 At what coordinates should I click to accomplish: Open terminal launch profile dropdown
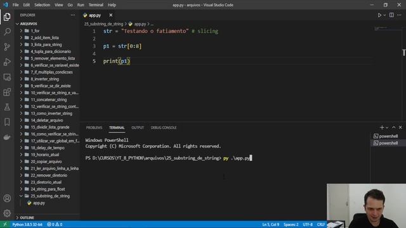tap(387, 128)
